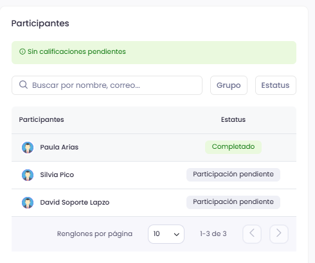Click Silvia Pico's Participación pendiente badge
The height and width of the screenshot is (263, 315).
point(233,174)
